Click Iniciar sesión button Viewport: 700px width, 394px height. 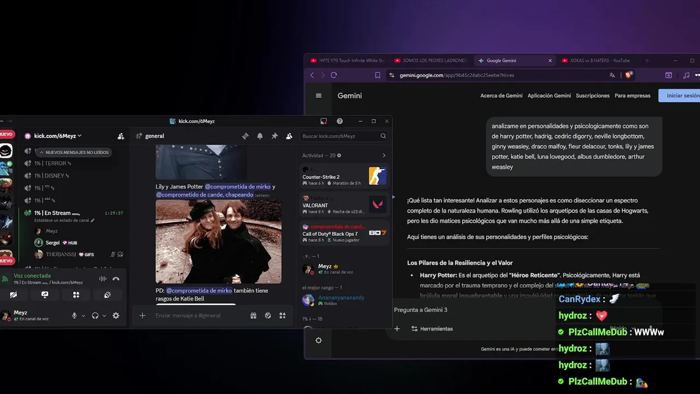pos(680,95)
